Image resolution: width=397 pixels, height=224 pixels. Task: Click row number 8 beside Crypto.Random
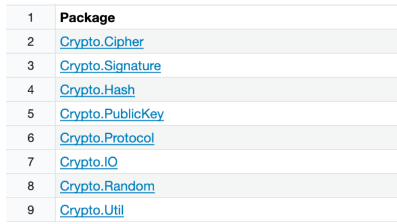tap(31, 186)
